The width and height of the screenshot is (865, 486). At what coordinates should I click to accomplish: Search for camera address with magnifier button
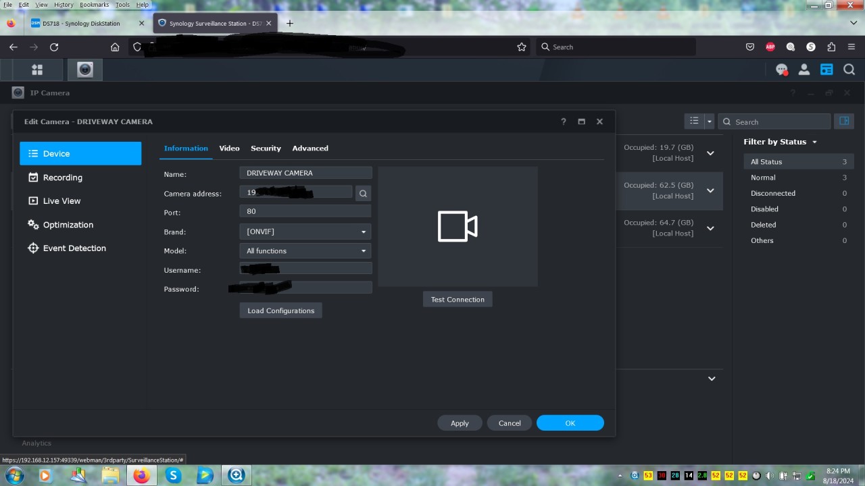[x=363, y=194]
